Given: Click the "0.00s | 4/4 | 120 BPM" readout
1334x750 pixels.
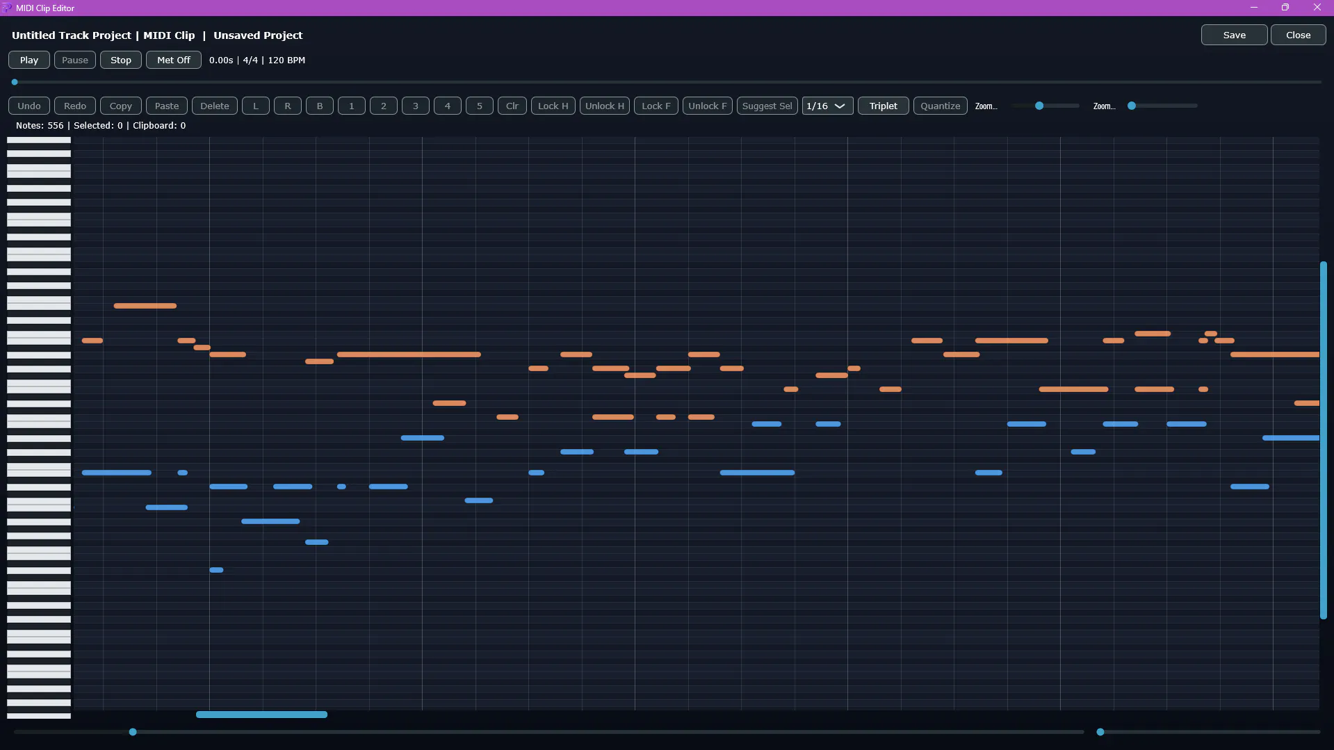Looking at the screenshot, I should [257, 60].
